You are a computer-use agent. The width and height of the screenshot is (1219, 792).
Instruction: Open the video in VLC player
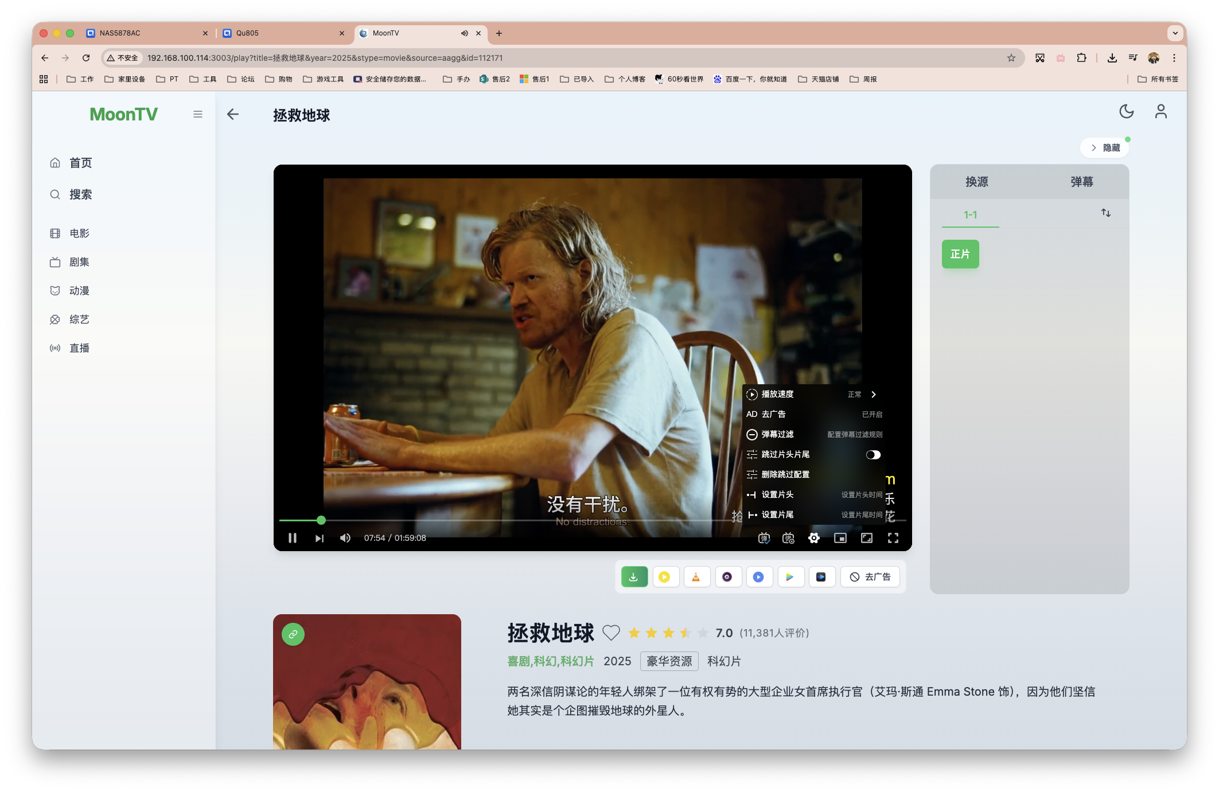pos(697,576)
